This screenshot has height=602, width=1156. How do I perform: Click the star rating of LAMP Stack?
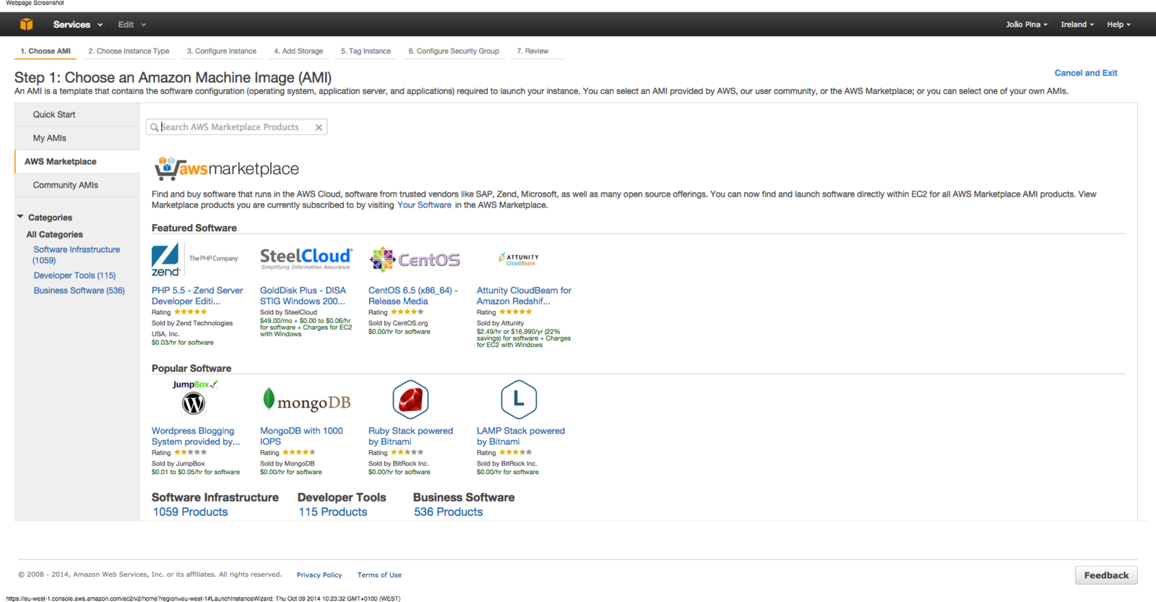point(516,452)
